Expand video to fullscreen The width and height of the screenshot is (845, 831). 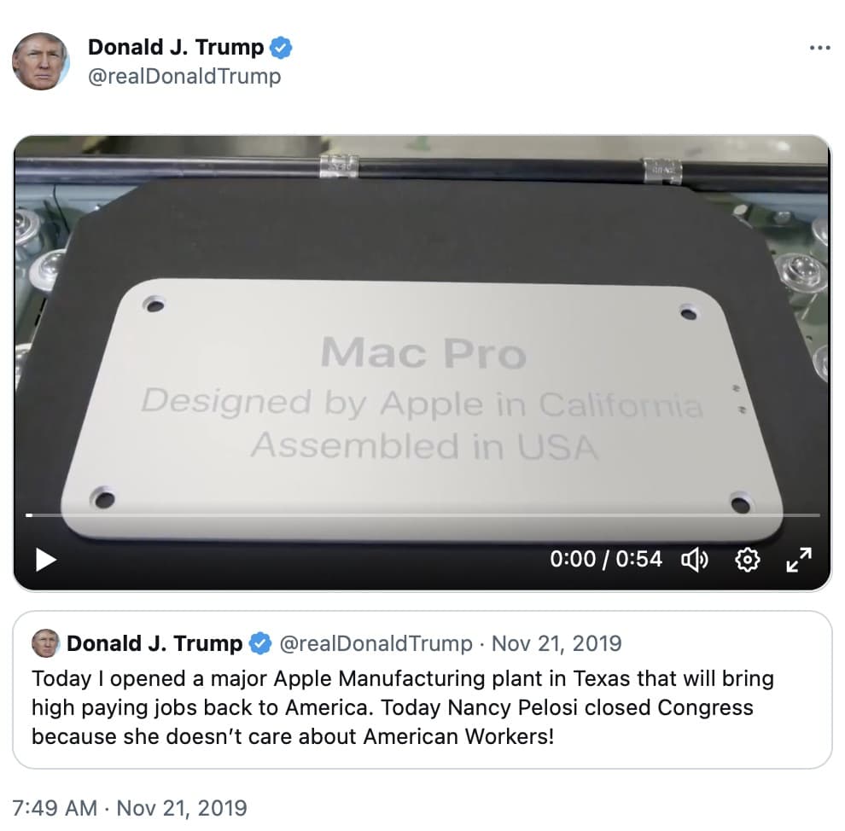(799, 560)
